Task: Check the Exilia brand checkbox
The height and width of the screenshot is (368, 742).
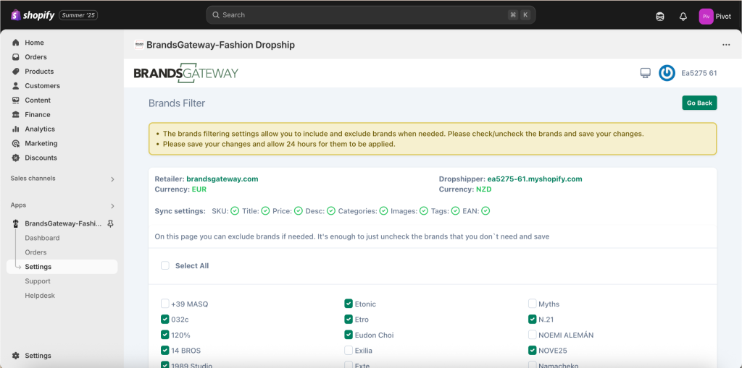Action: click(349, 351)
